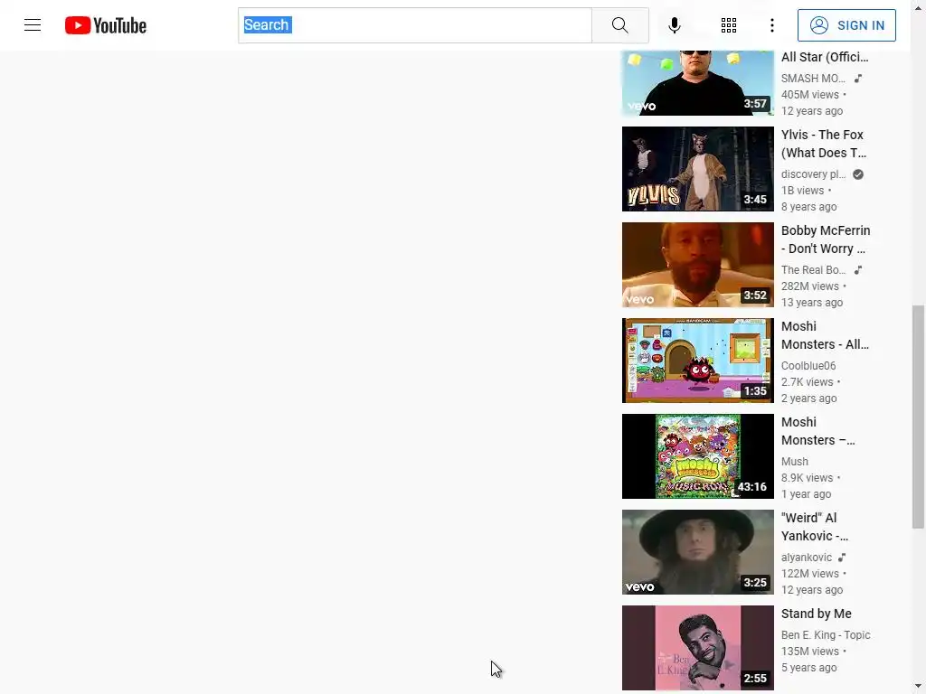This screenshot has width=926, height=694.
Task: Open the Moshi Monsters 1:35 thumbnail
Action: (x=697, y=361)
